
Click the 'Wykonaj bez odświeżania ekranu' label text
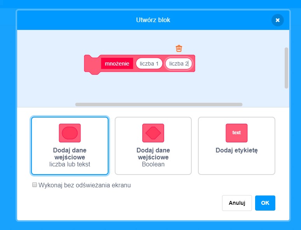click(x=84, y=185)
